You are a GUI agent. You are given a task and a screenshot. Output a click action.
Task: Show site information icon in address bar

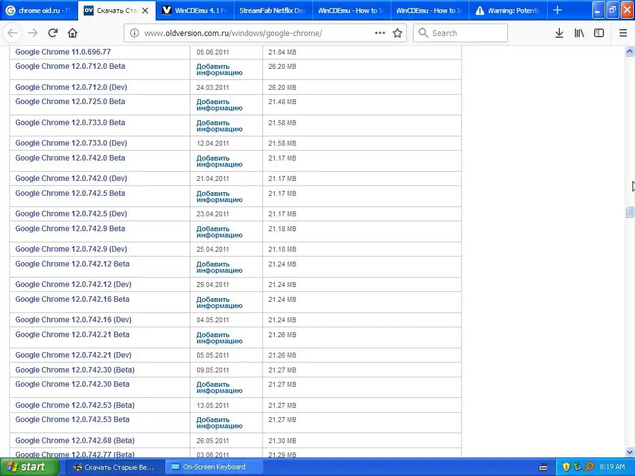click(x=134, y=33)
